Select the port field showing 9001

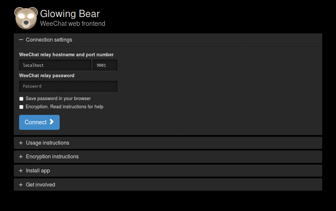click(105, 65)
